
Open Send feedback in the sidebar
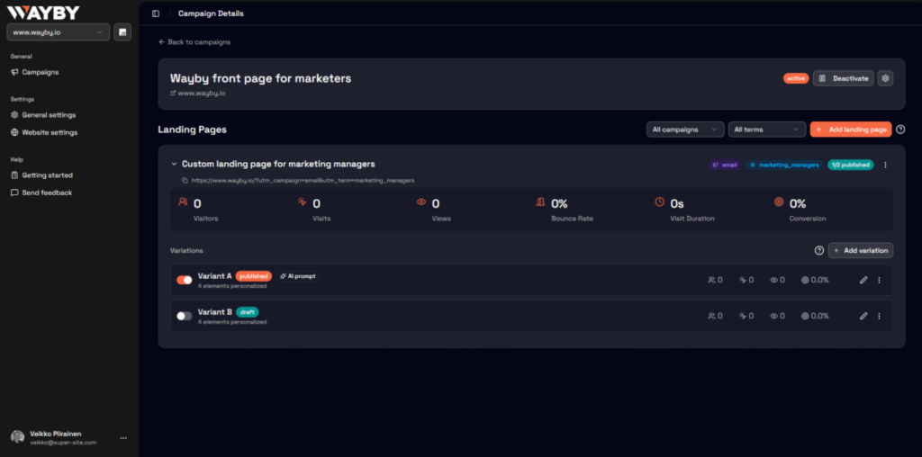(41, 193)
